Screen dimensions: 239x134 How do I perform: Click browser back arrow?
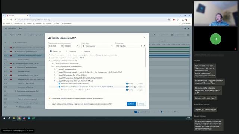(x=4, y=20)
